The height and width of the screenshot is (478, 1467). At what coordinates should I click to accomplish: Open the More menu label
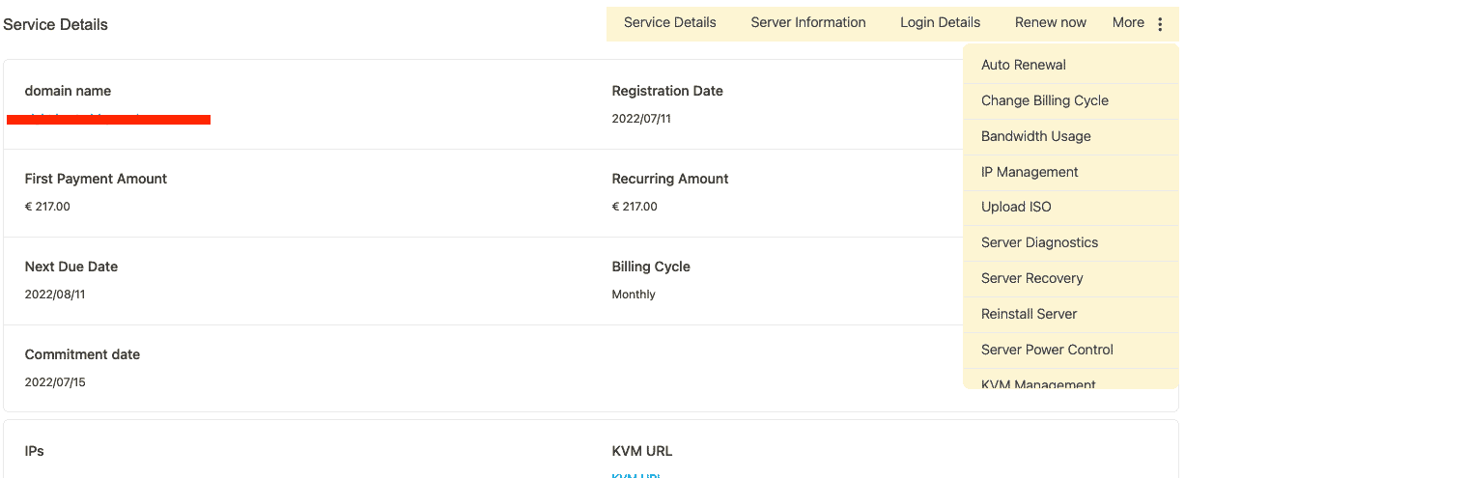point(1127,23)
